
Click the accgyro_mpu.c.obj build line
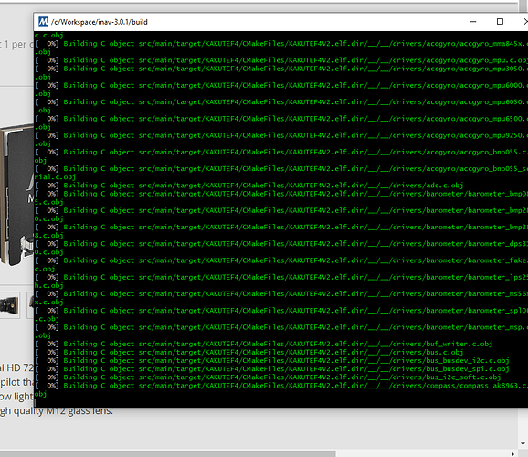click(x=281, y=60)
